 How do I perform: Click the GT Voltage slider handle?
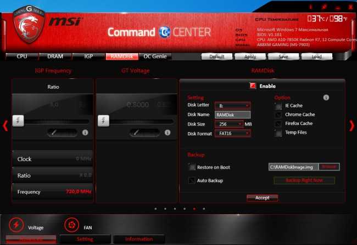click(x=103, y=121)
